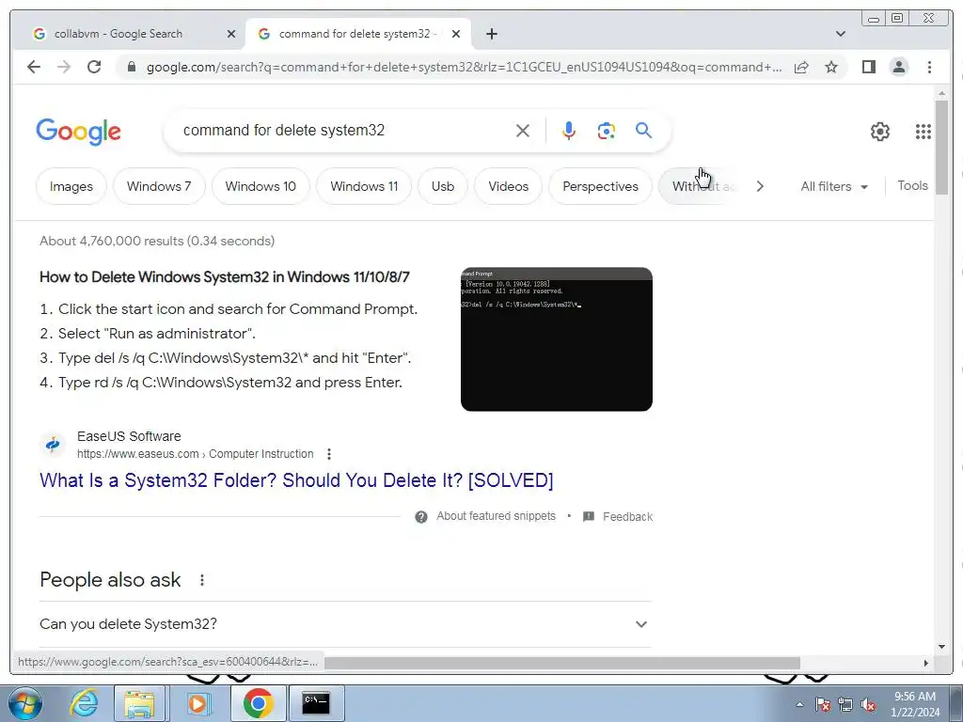This screenshot has height=722, width=963.
Task: Open About featured snippets link
Action: [x=497, y=516]
